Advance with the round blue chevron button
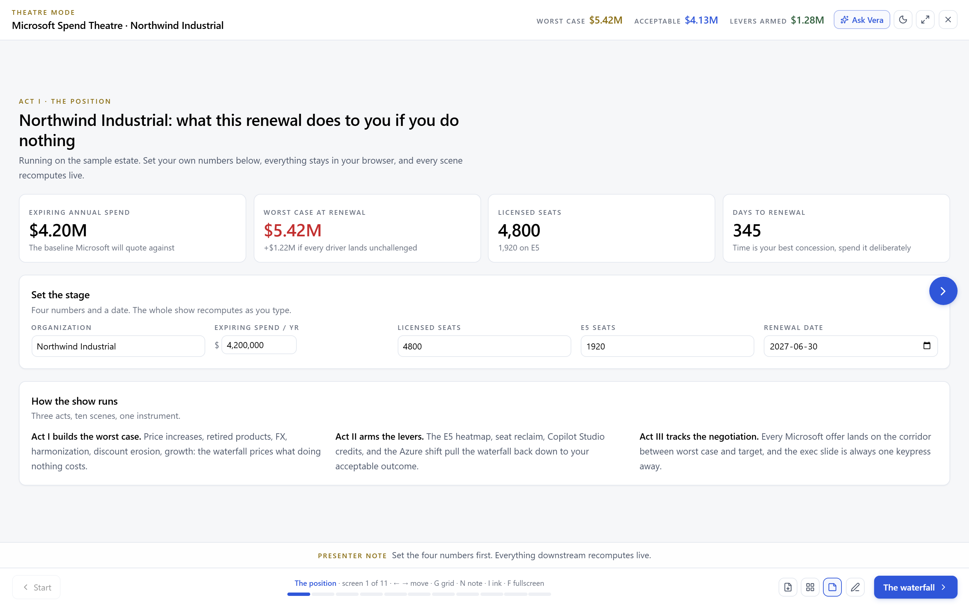The width and height of the screenshot is (969, 606). [x=943, y=291]
